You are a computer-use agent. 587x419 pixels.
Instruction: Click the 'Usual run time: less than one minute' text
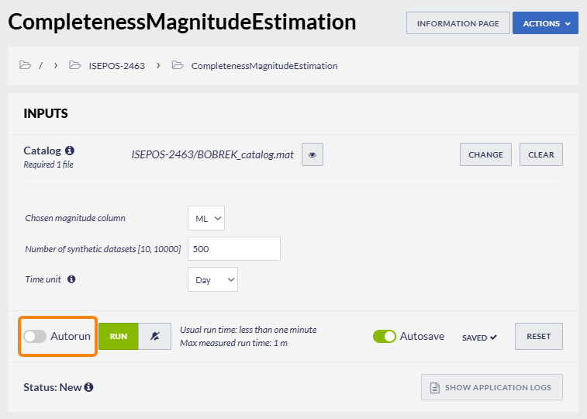[248, 330]
